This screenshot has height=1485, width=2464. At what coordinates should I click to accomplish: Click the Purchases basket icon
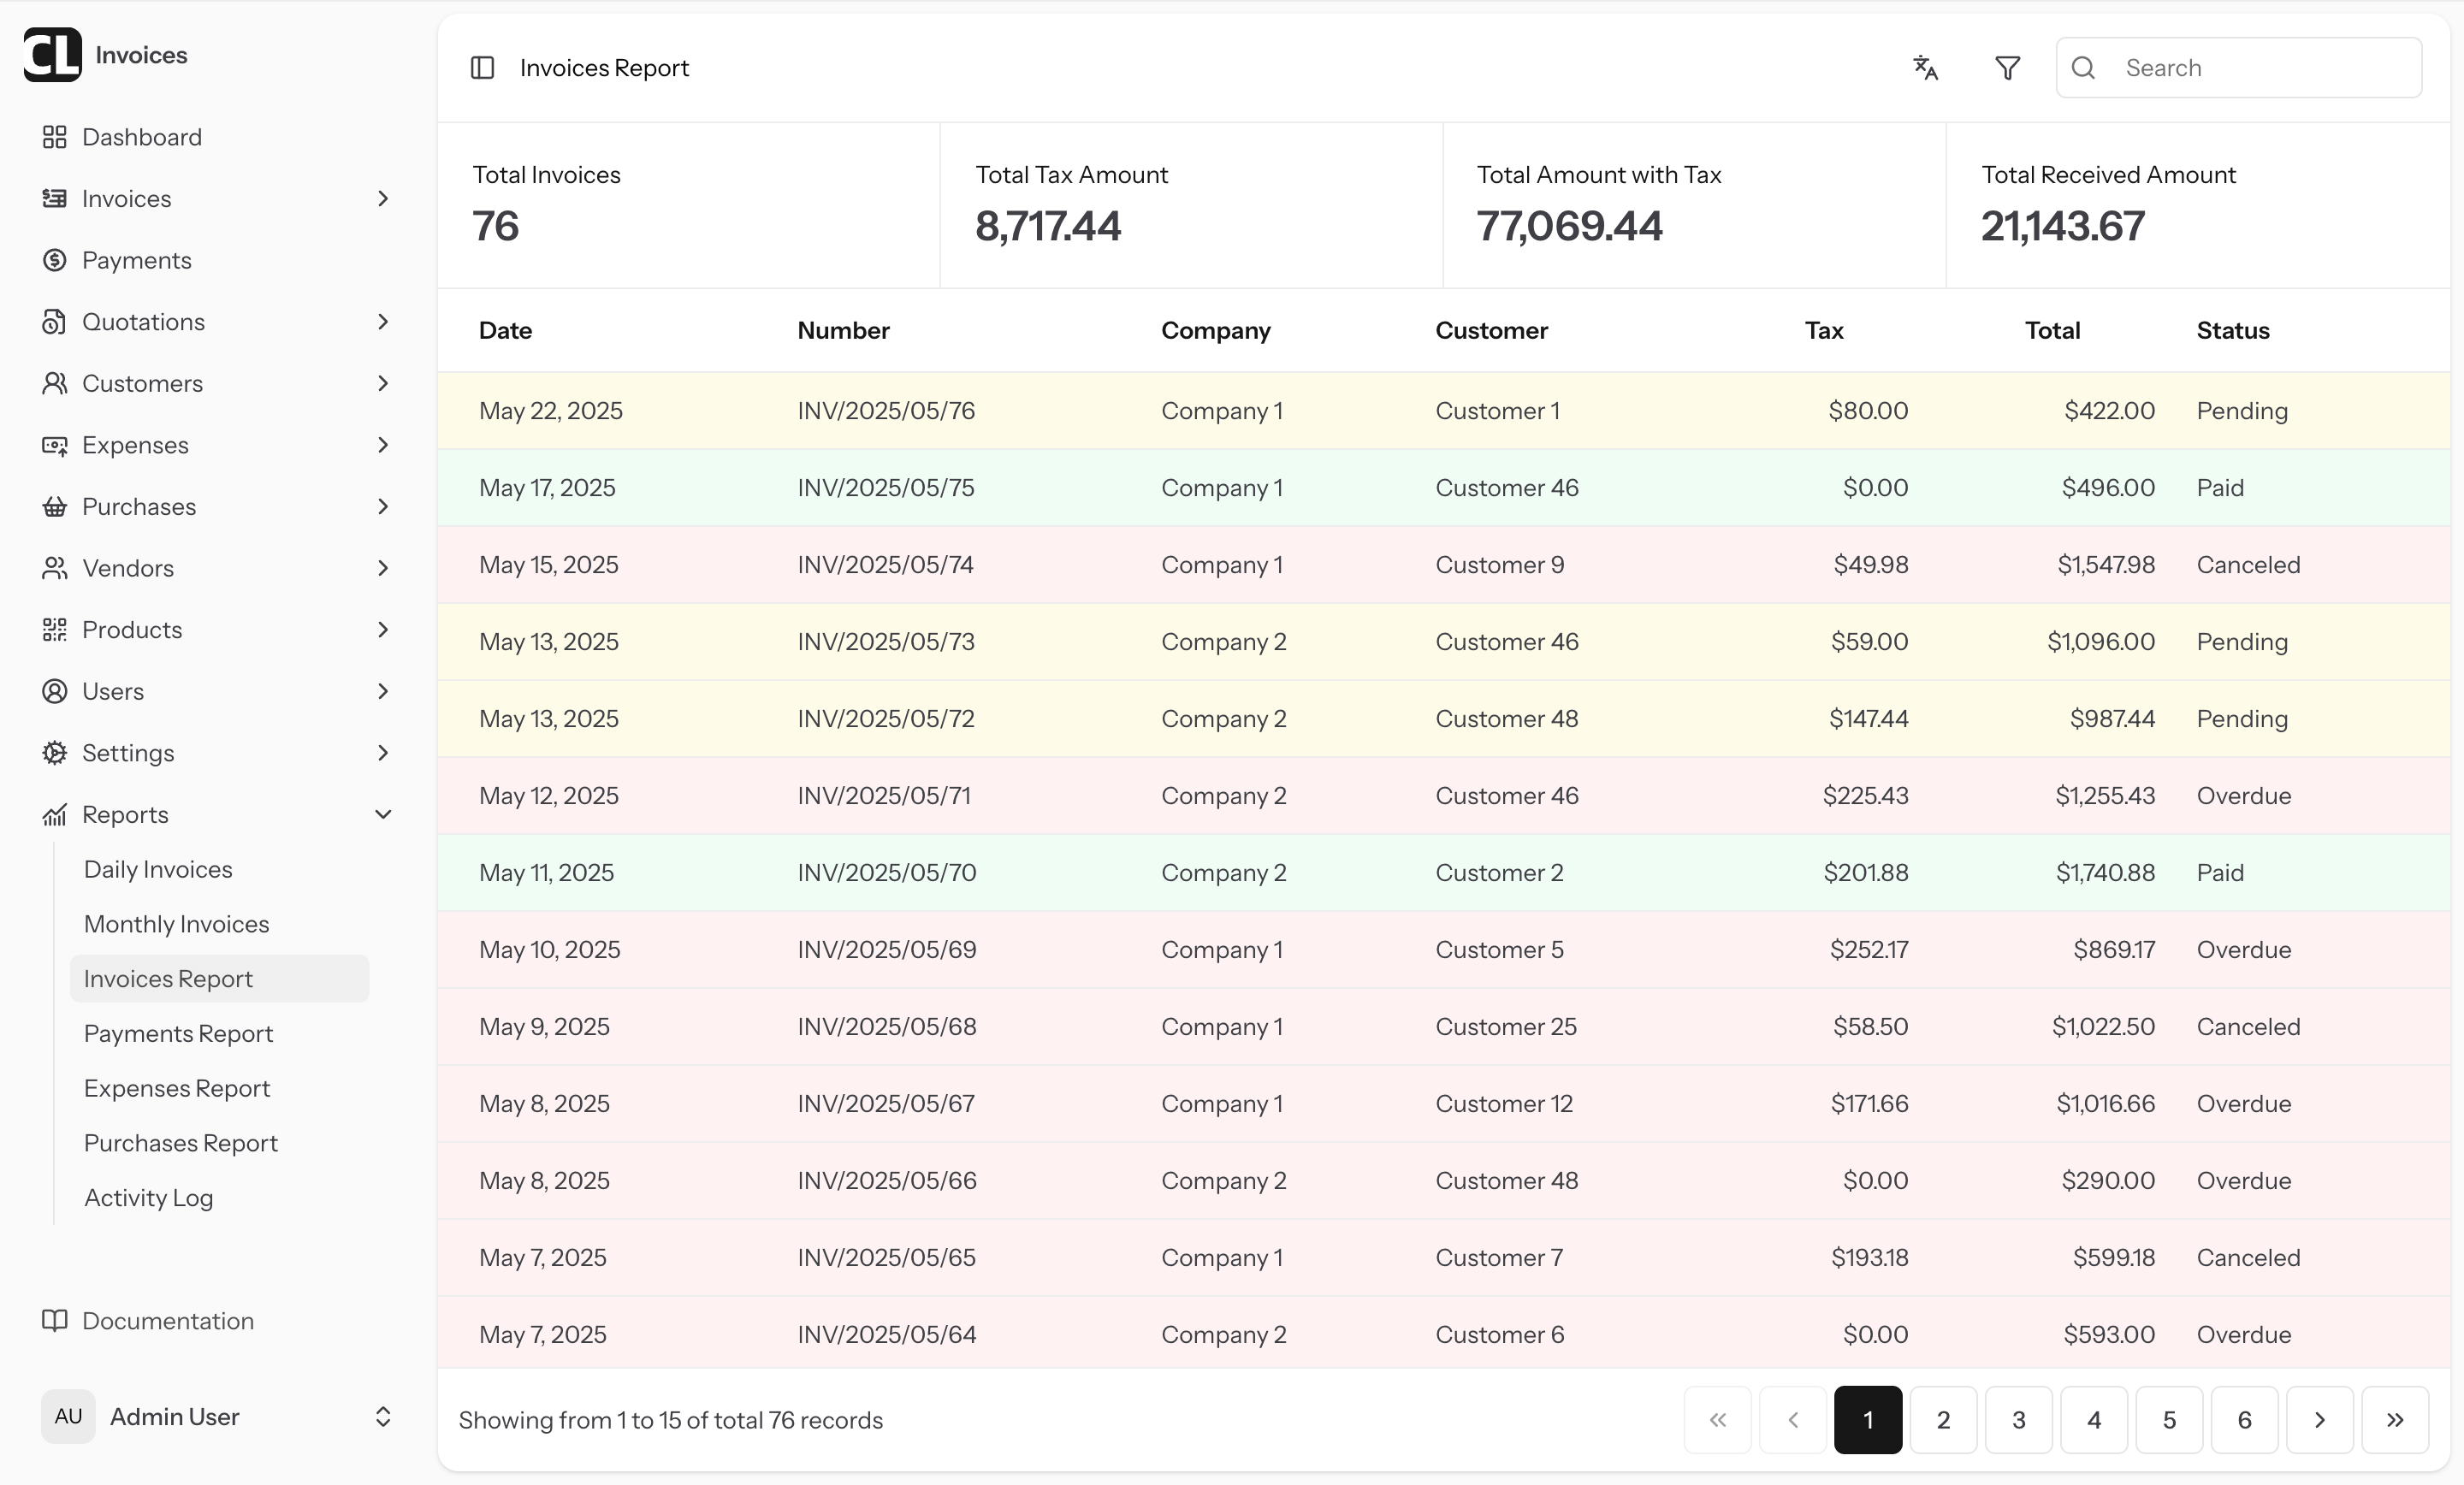pyautogui.click(x=54, y=507)
